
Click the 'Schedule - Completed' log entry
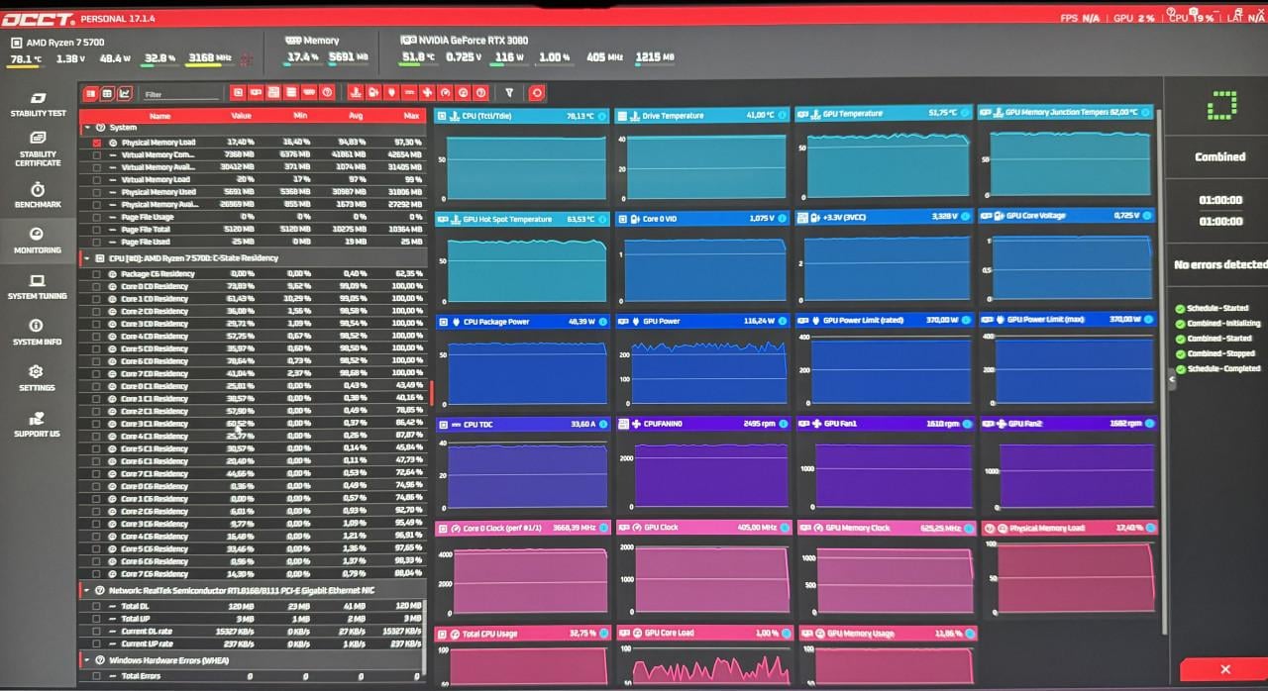1217,368
